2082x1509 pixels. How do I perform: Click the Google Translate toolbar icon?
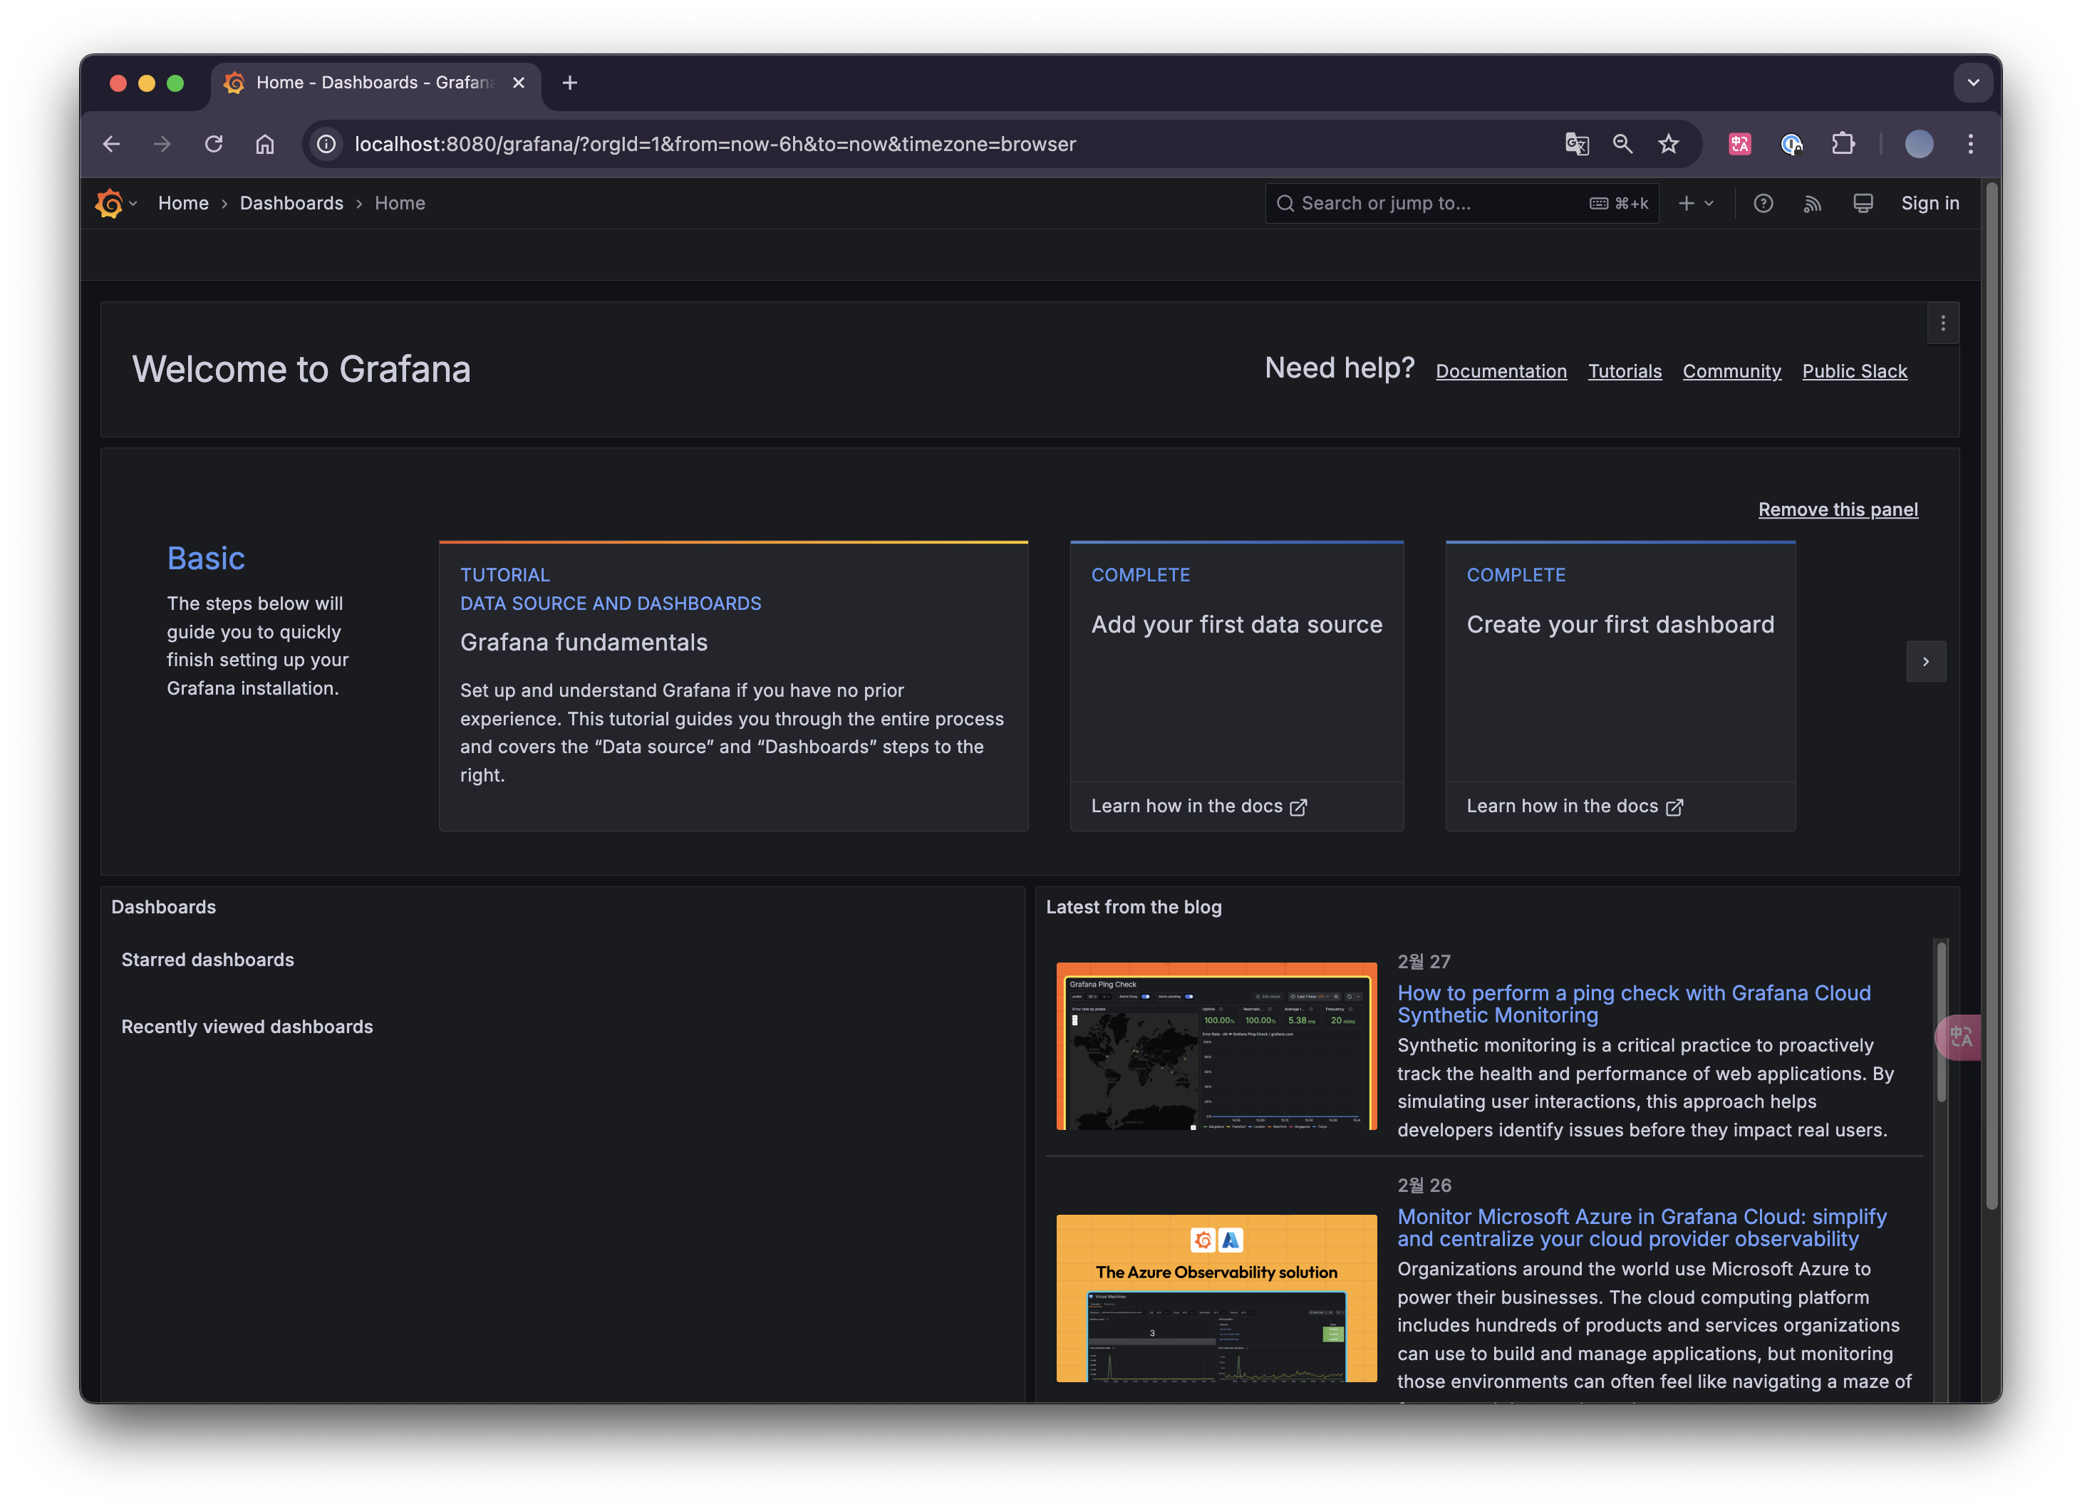pyautogui.click(x=1576, y=144)
